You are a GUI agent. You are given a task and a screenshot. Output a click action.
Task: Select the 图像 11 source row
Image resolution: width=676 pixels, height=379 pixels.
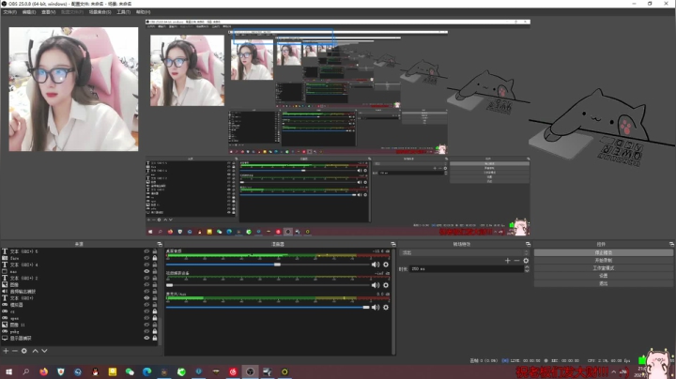click(x=80, y=325)
